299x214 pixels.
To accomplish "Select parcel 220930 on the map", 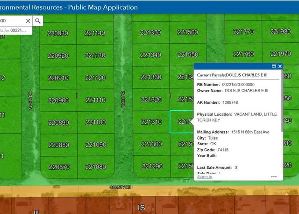I will point(58,33).
